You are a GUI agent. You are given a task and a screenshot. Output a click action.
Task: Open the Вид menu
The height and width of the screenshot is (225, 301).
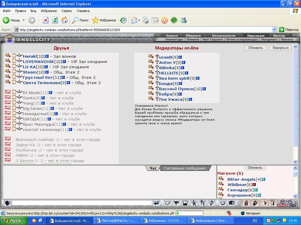34,11
